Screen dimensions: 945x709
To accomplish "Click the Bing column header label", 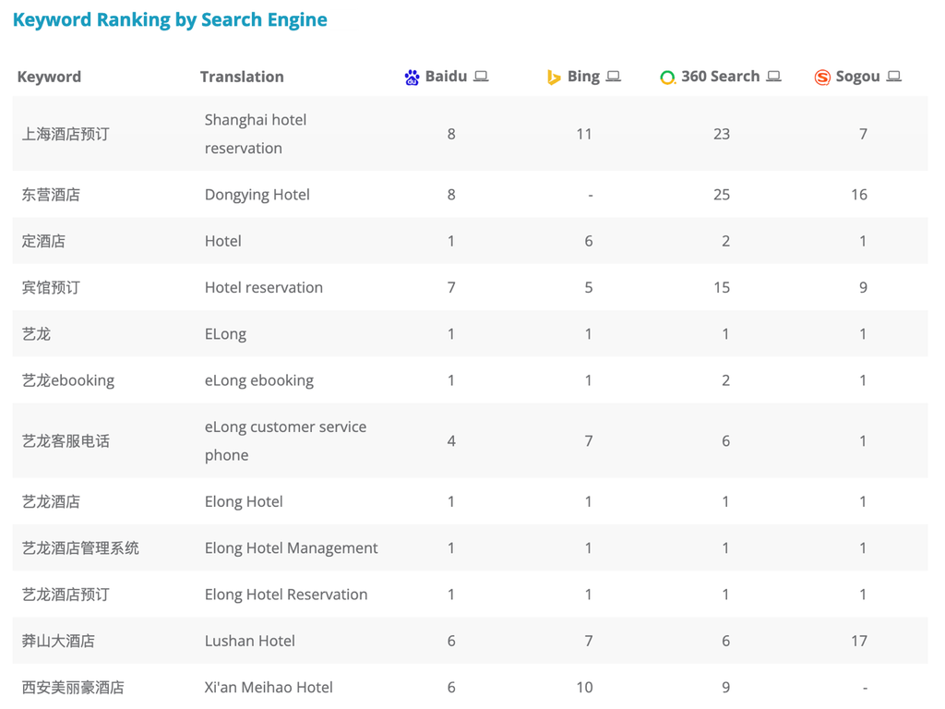I will 583,77.
